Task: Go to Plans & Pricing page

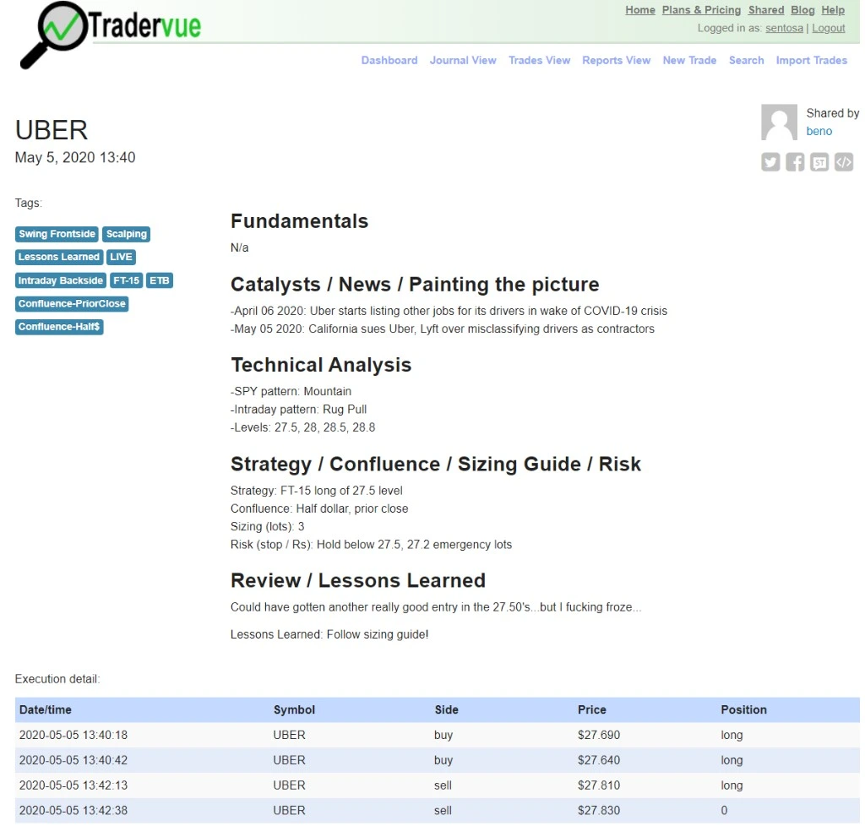Action: (x=701, y=10)
